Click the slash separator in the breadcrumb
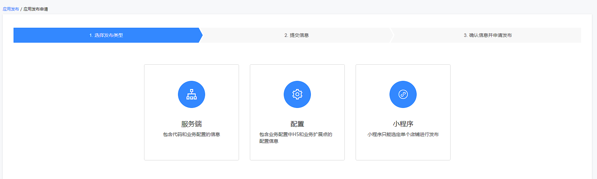Image resolution: width=597 pixels, height=179 pixels. pos(21,9)
